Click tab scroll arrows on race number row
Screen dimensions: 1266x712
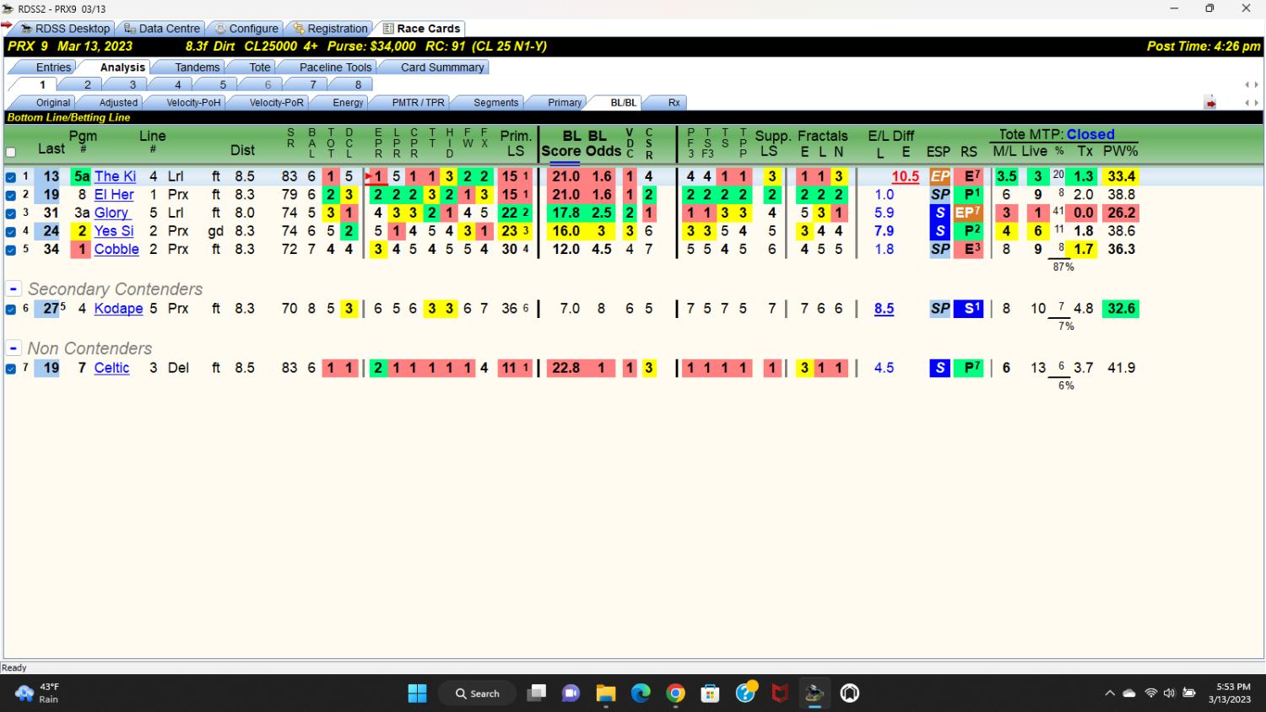(1252, 84)
